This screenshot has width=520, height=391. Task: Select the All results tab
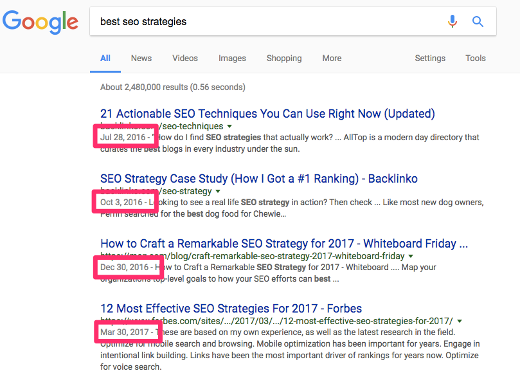coord(105,58)
